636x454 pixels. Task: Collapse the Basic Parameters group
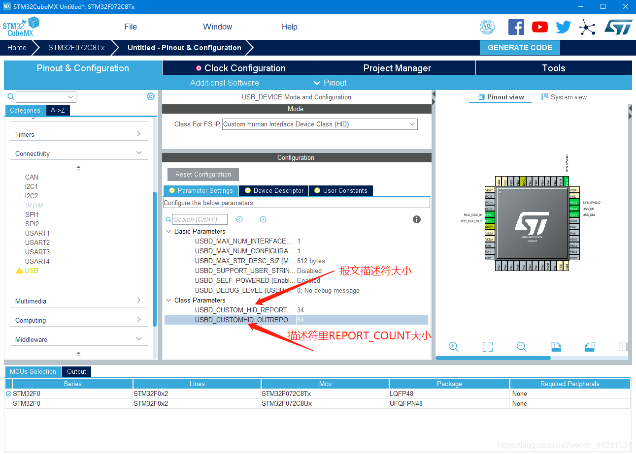coord(169,231)
